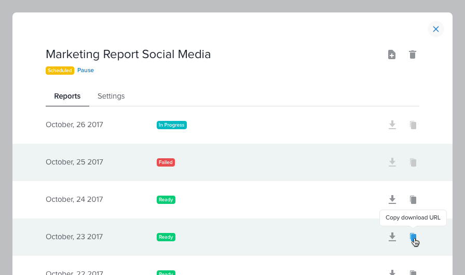The height and width of the screenshot is (275, 465).
Task: Copy download URL for October 24 2017
Action: pos(413,199)
